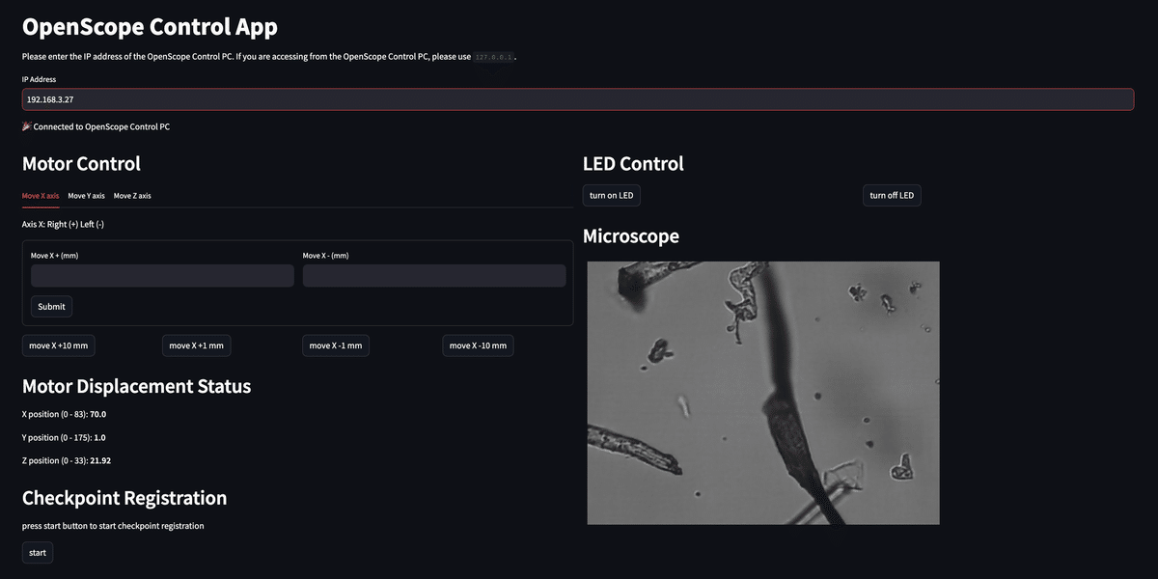Click the move X +1 mm button

196,345
